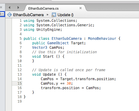This screenshot has height=111, width=139.
Task: Open the Update () method breadcrumb selector
Action: click(66, 15)
